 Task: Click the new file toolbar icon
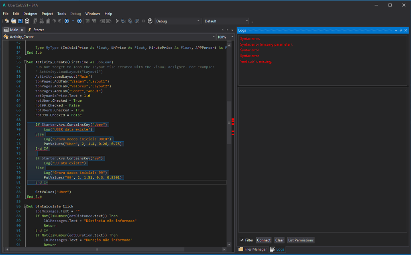click(x=7, y=21)
